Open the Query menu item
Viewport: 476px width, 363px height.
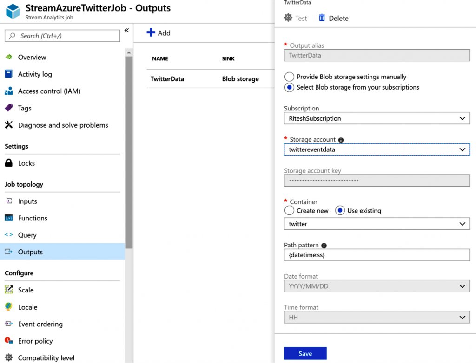click(x=27, y=235)
